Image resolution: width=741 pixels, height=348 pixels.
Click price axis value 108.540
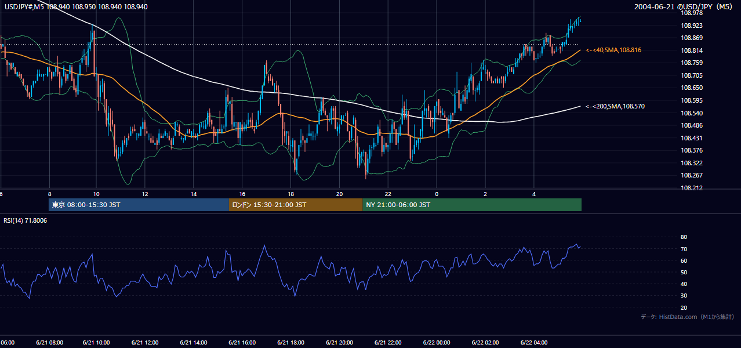click(x=692, y=113)
